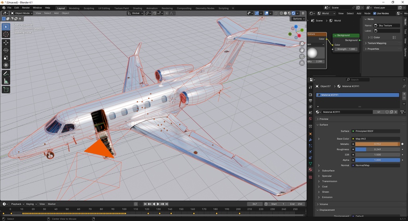Image resolution: width=408 pixels, height=221 pixels.
Task: Click the Roughness slider
Action: pyautogui.click(x=377, y=149)
